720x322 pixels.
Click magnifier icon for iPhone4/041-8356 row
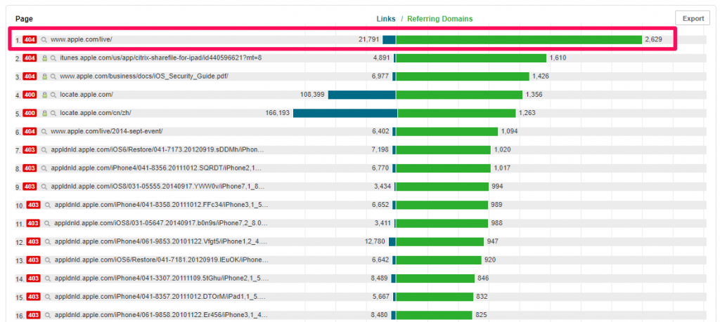[44, 168]
